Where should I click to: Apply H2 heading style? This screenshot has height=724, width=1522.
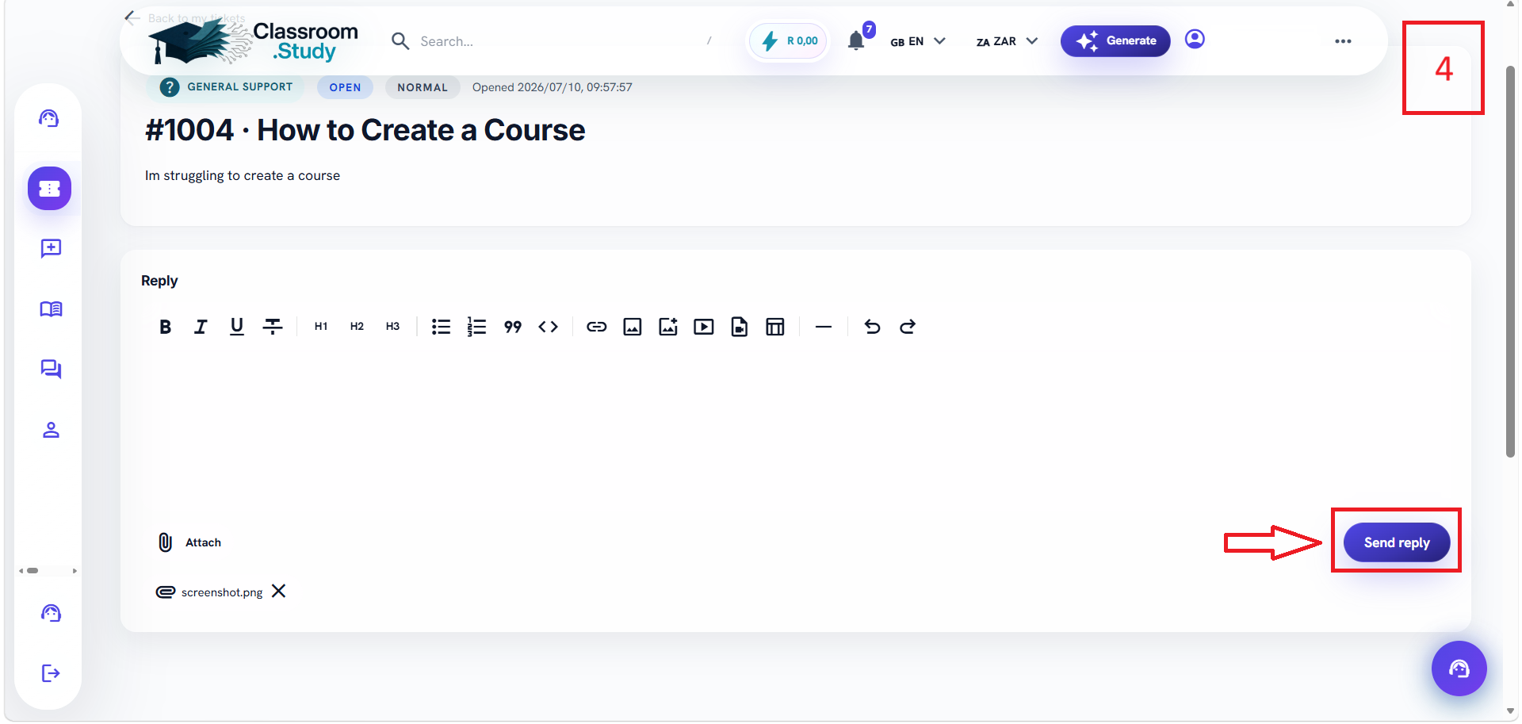click(x=357, y=327)
